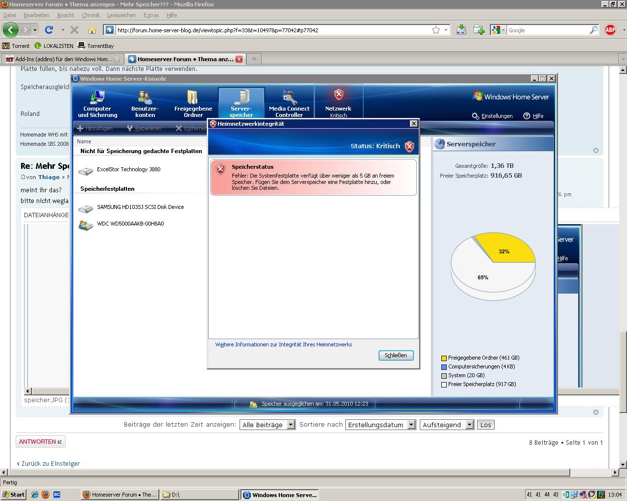Open Extras menu

coord(151,15)
